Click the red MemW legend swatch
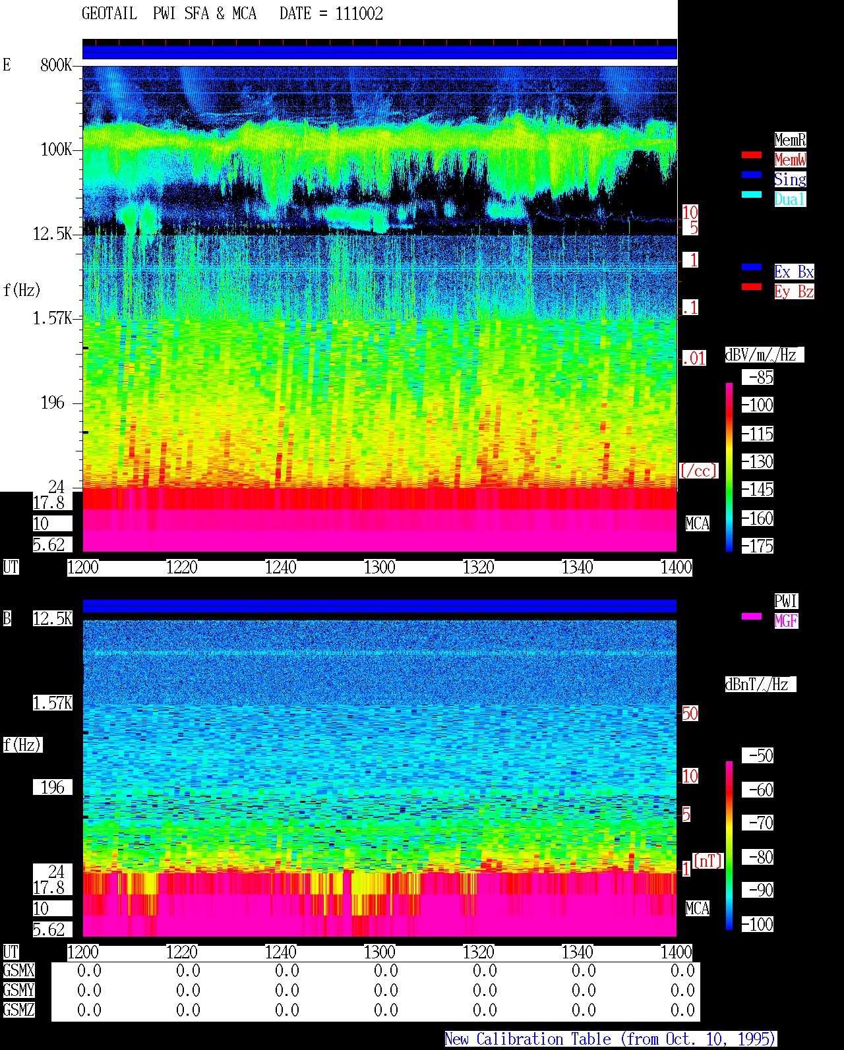The image size is (844, 1050). click(752, 155)
